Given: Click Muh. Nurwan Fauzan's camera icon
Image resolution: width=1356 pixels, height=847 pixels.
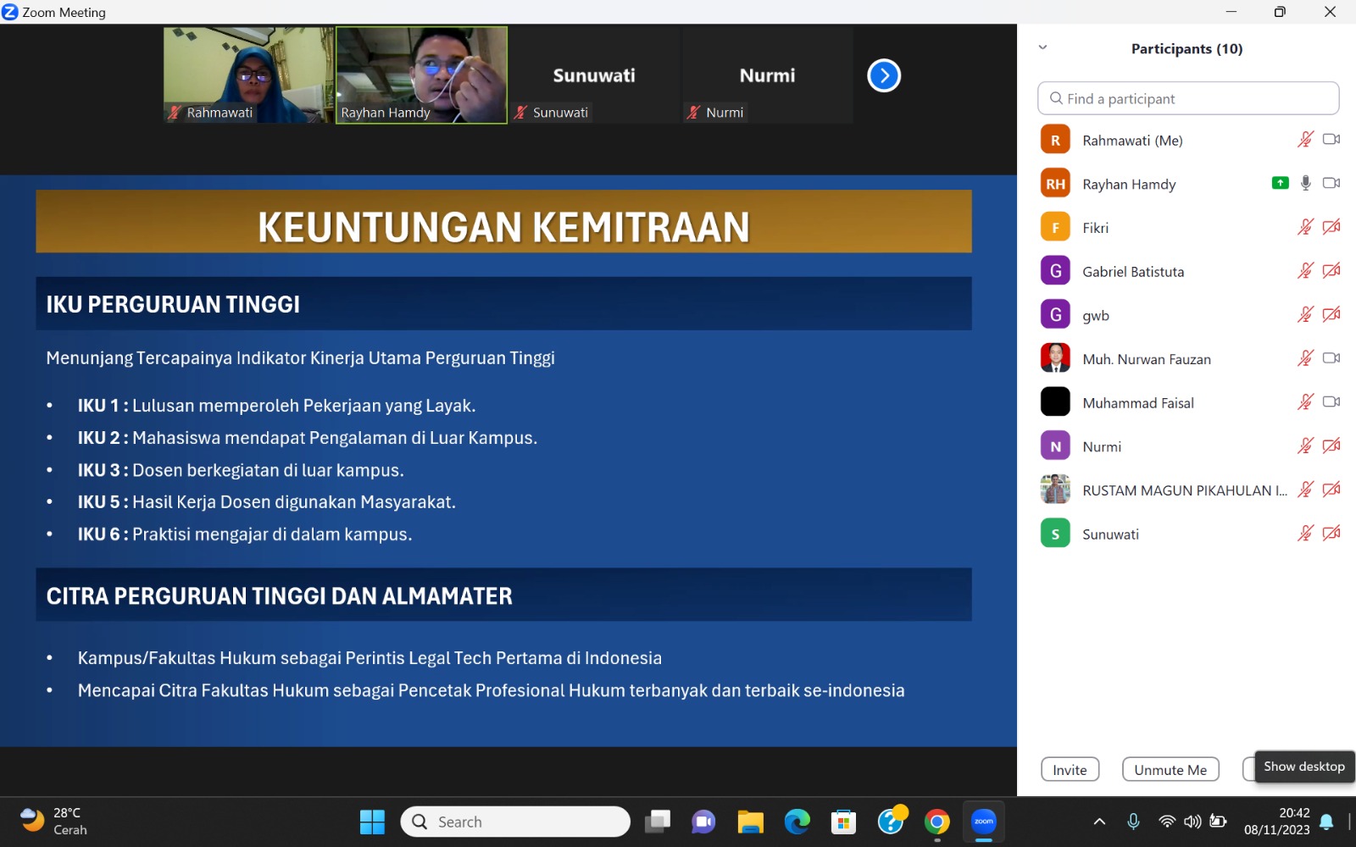Looking at the screenshot, I should [1331, 358].
